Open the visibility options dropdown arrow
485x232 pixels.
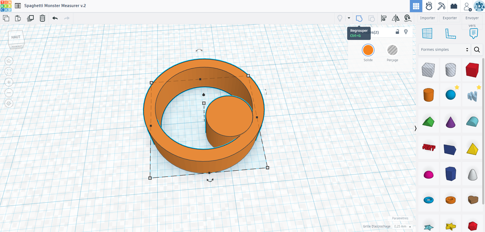pos(349,18)
